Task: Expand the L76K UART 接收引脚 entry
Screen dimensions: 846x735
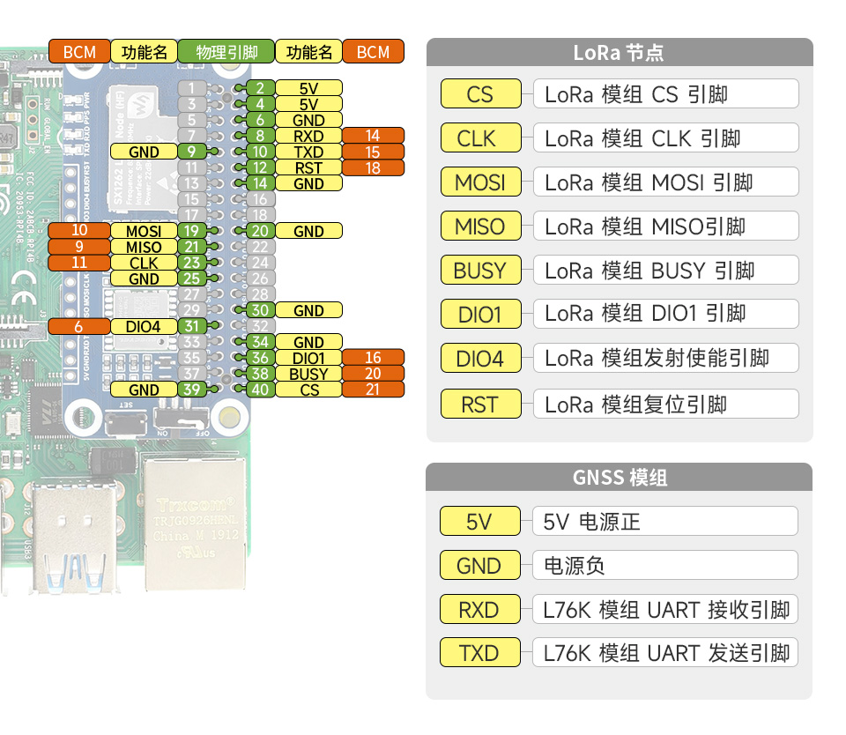Action: (x=664, y=609)
